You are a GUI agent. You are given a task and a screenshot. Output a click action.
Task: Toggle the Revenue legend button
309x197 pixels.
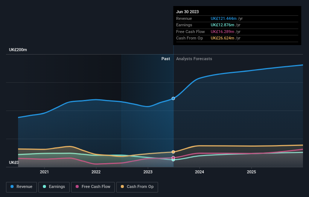tap(21, 187)
